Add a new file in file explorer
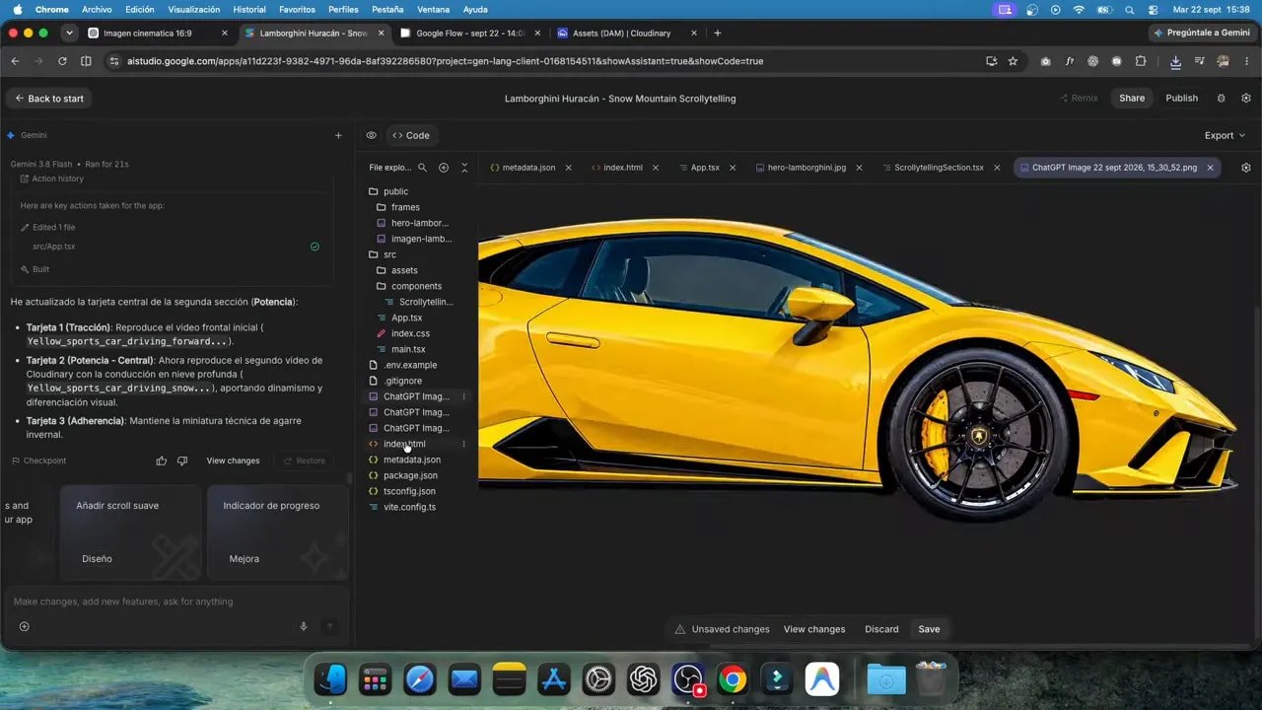1262x710 pixels. click(x=444, y=168)
